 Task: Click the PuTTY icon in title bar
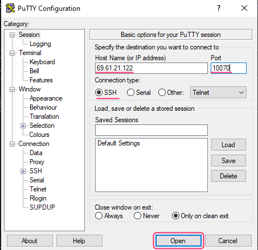(10, 8)
